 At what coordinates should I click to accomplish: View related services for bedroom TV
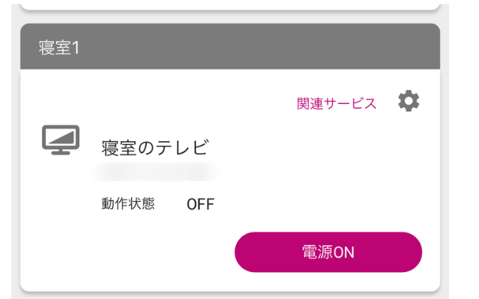(x=337, y=104)
